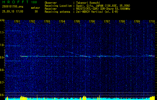Click the meteor label

coord(35,8)
